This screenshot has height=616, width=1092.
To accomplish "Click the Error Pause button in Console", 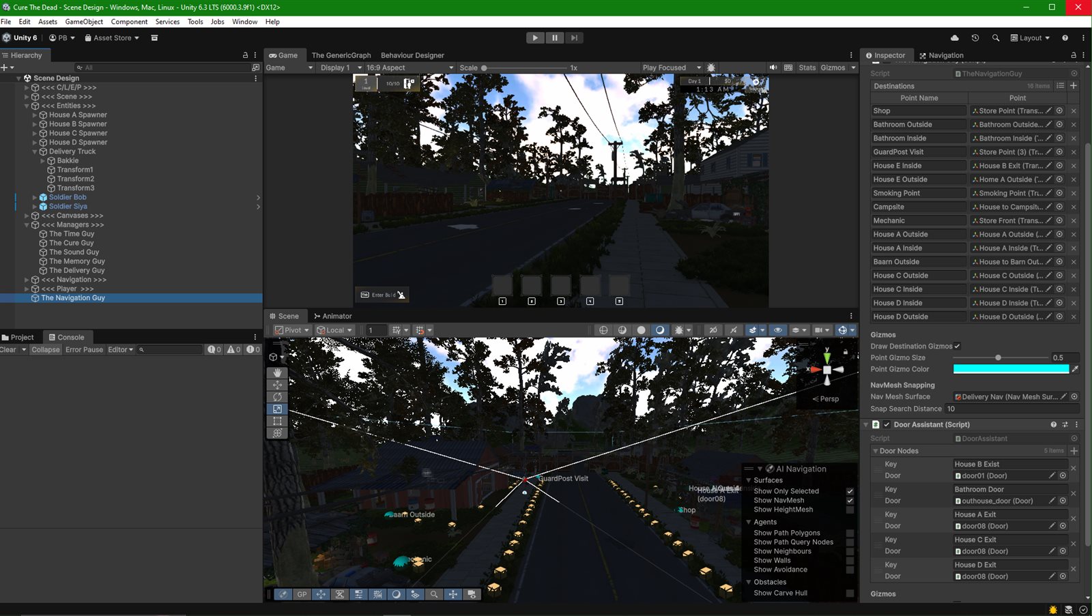I will coord(84,349).
